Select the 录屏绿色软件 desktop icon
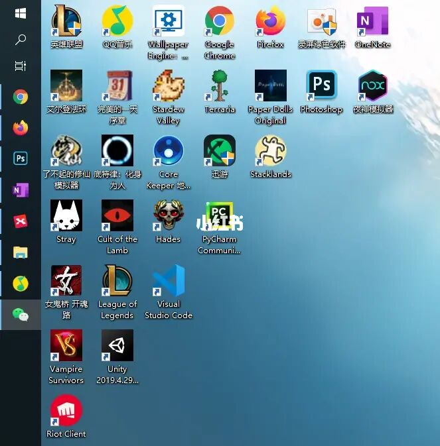This screenshot has height=446, width=440. click(x=321, y=21)
